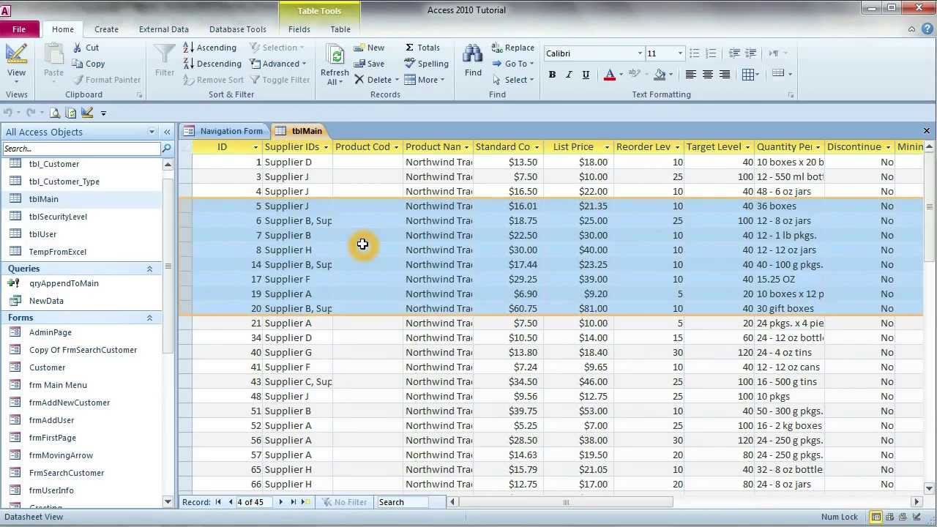Open the font size dropdown

[680, 53]
